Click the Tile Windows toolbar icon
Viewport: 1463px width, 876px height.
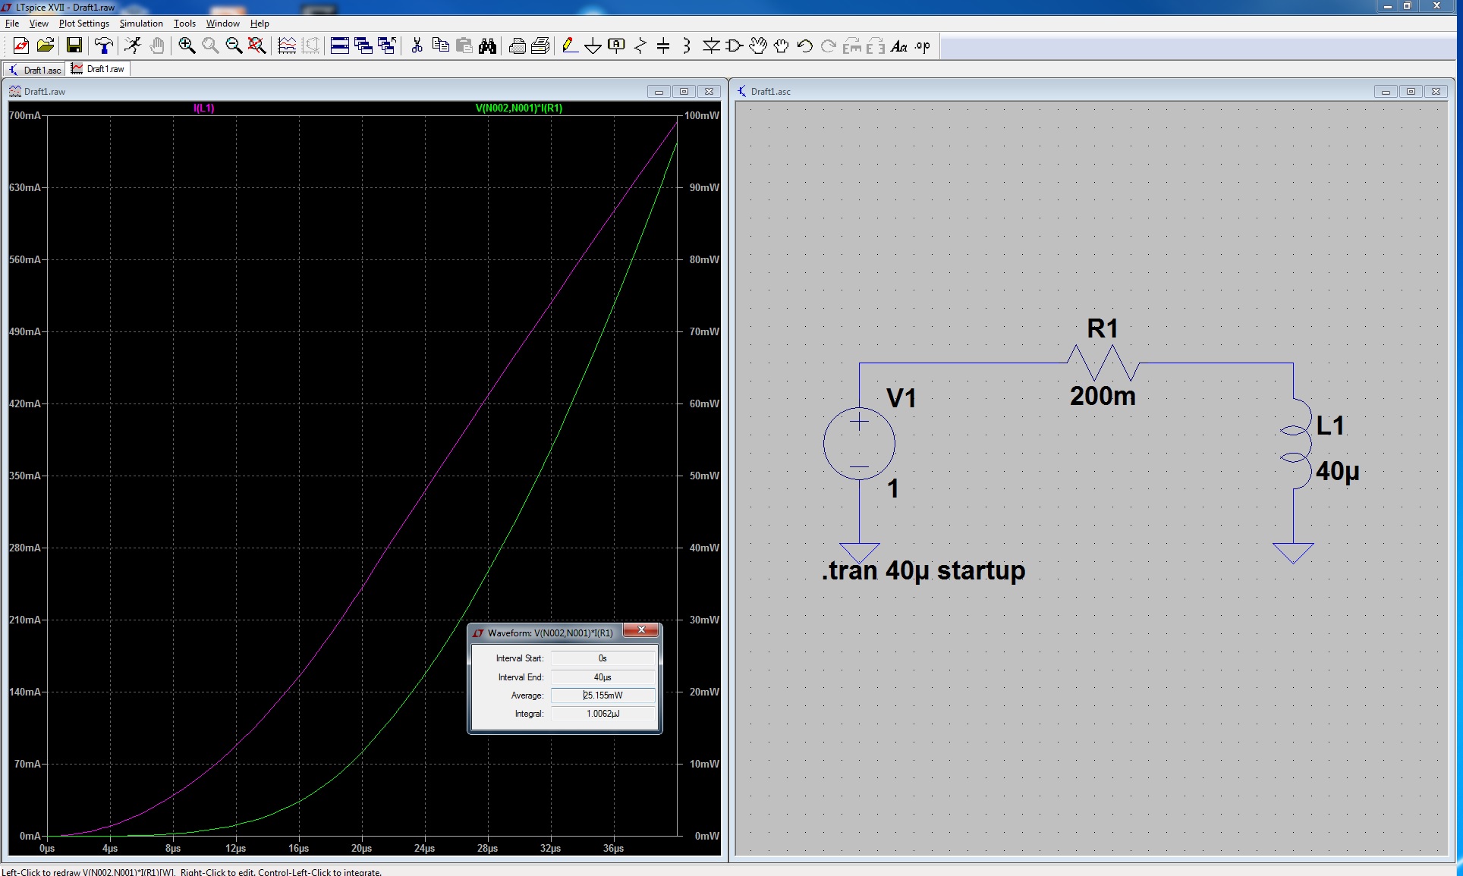pyautogui.click(x=340, y=46)
